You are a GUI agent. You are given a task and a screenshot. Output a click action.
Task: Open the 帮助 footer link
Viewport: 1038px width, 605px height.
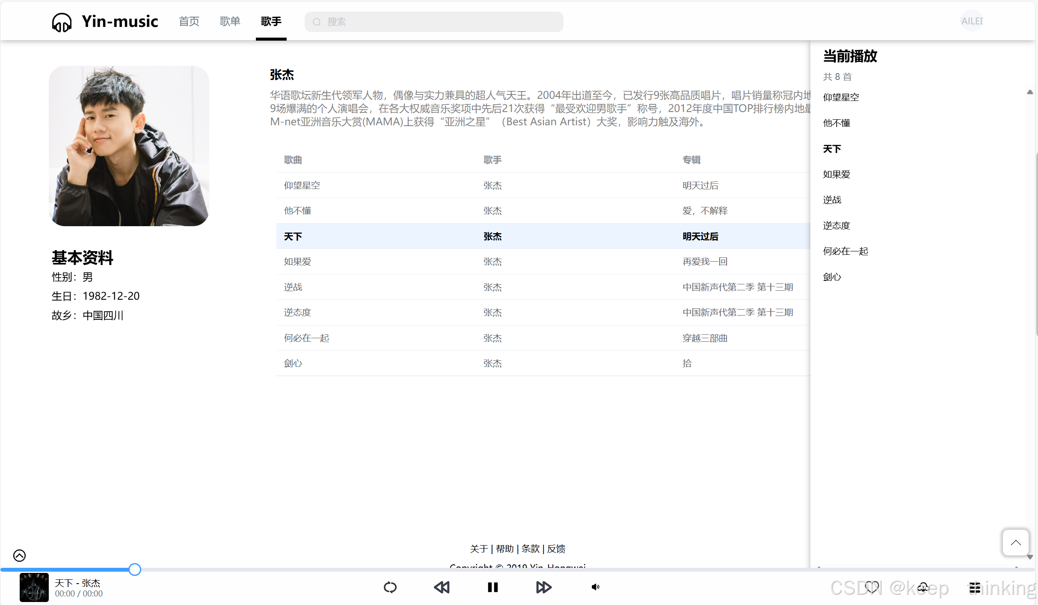click(504, 549)
